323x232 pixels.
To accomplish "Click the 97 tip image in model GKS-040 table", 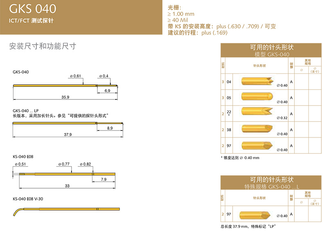I will 256,145.
